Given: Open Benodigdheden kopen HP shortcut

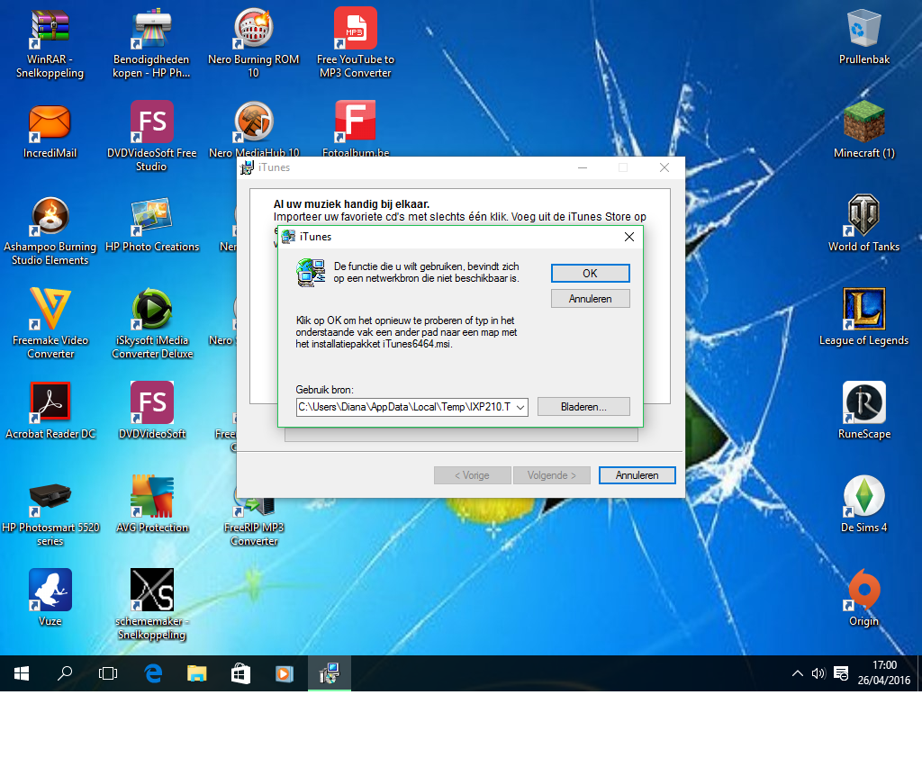Looking at the screenshot, I should (151, 42).
